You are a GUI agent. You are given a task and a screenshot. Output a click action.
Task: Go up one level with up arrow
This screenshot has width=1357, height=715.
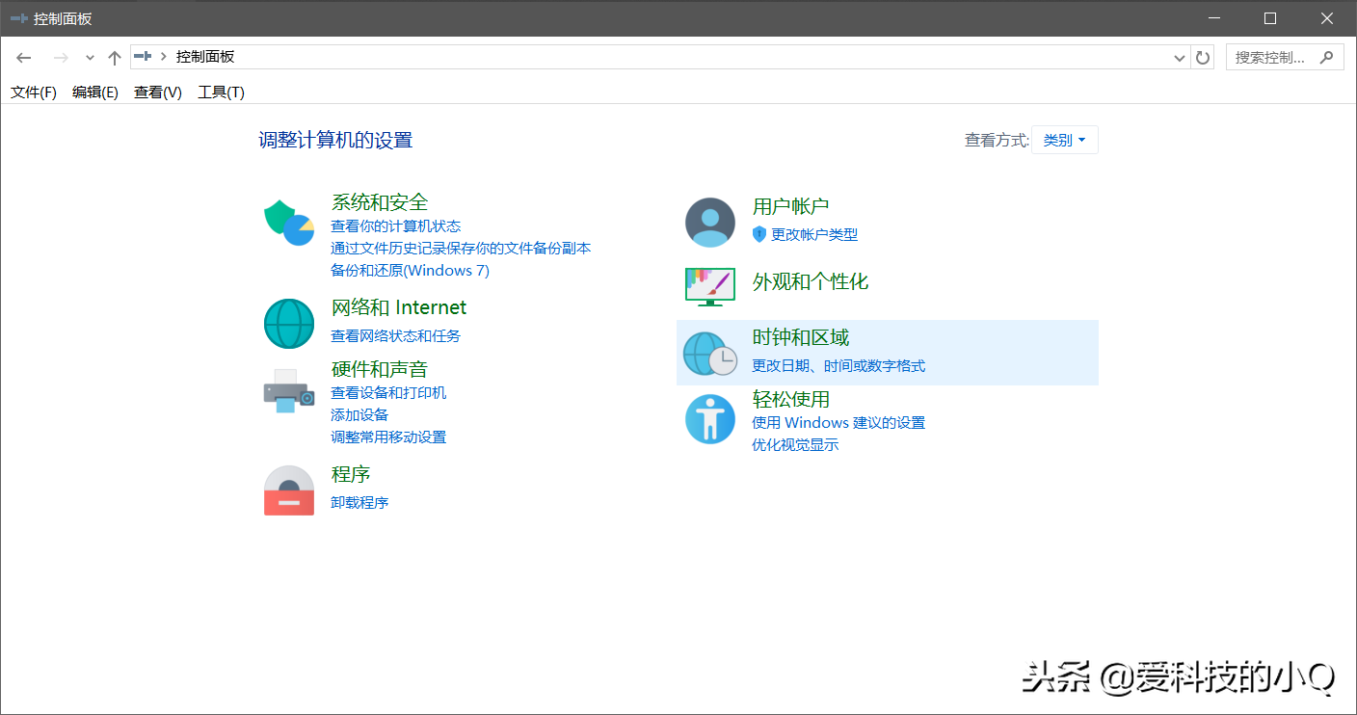click(x=115, y=58)
